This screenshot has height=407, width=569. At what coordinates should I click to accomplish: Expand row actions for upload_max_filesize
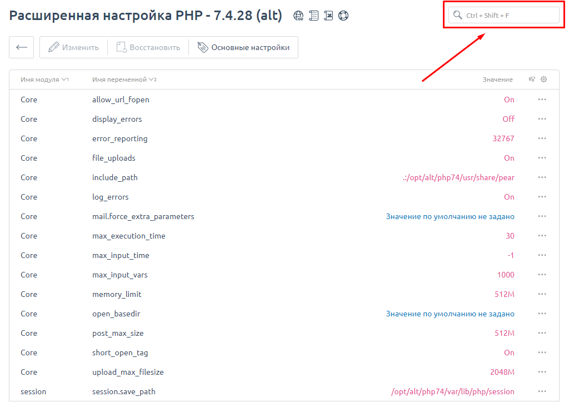point(542,372)
